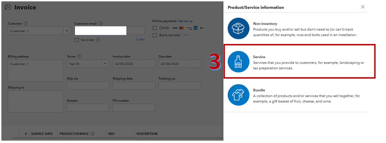Open the Invoice history clock icon

(x=8, y=7)
